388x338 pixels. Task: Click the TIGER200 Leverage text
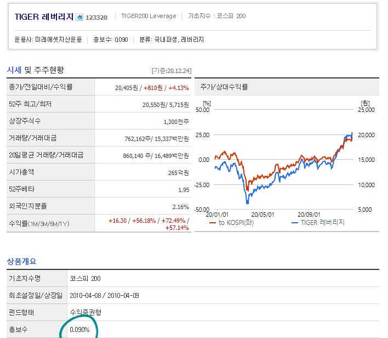(x=149, y=16)
